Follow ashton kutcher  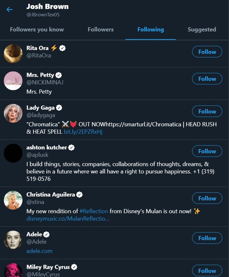(x=207, y=151)
